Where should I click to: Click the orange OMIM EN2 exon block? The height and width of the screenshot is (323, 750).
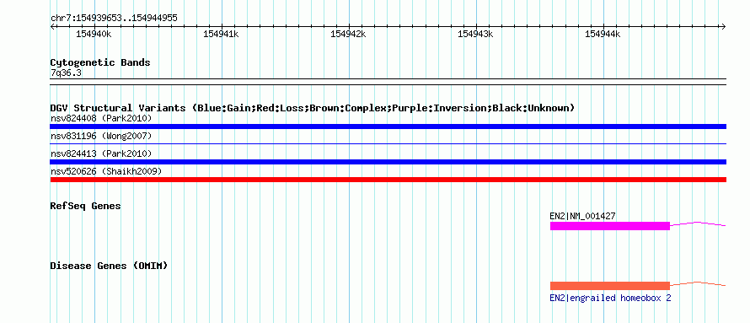click(x=610, y=286)
